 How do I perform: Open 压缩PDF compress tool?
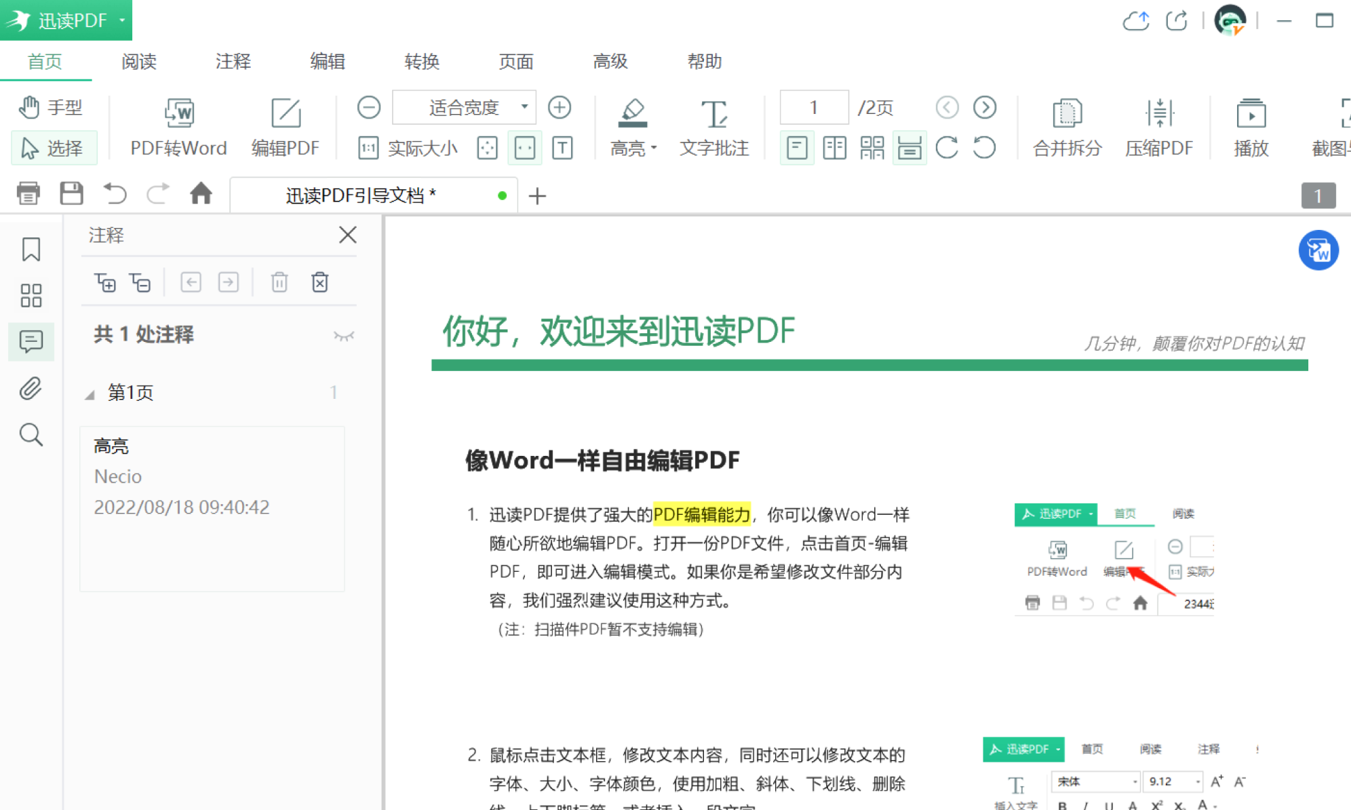(1159, 127)
